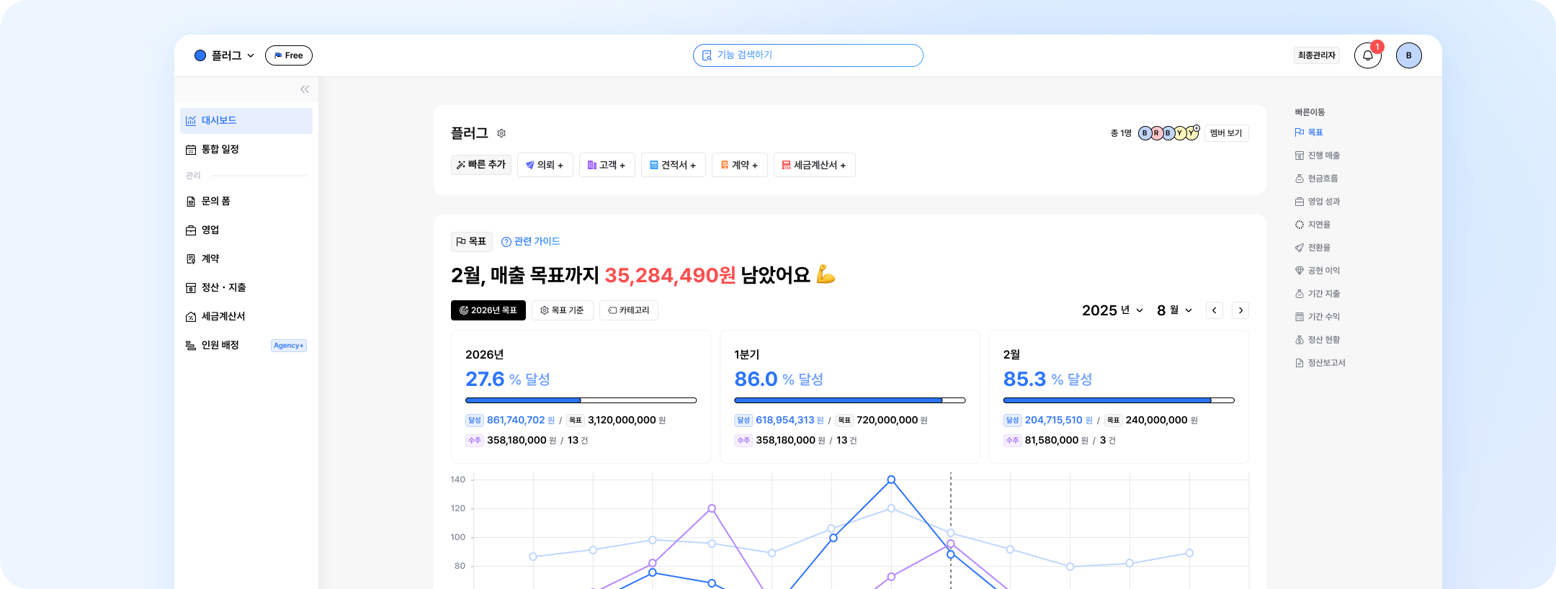The height and width of the screenshot is (589, 1556).
Task: Add a new 계약 with the 계약 + button
Action: [740, 165]
